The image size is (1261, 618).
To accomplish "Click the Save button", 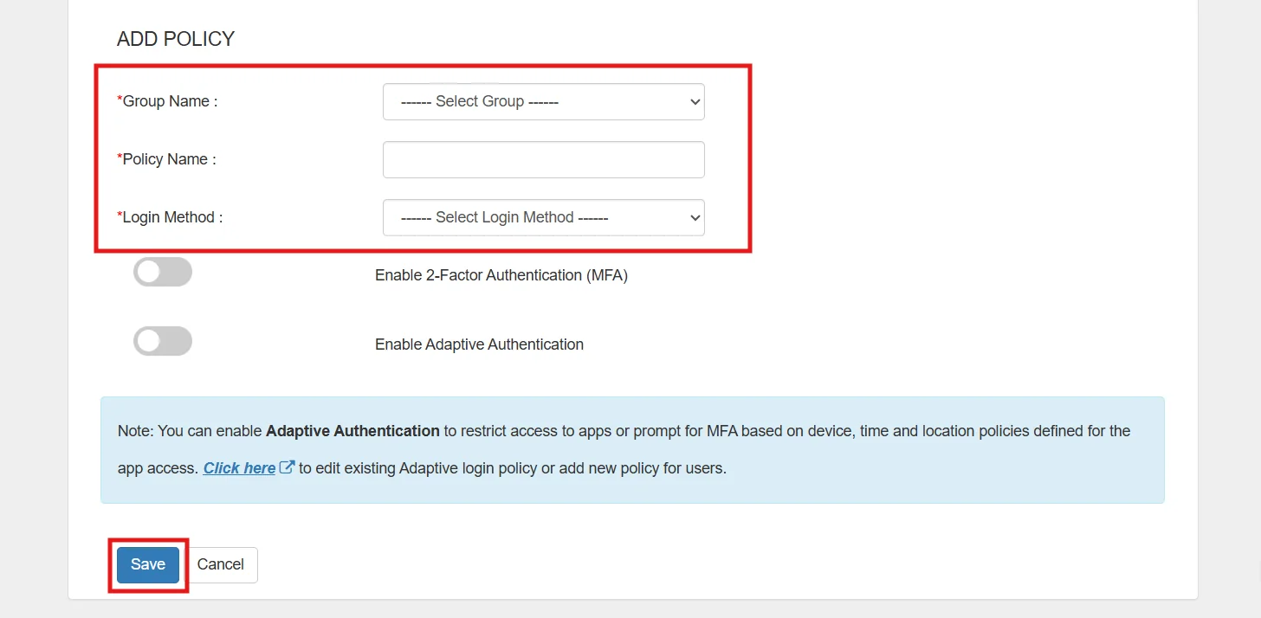I will click(x=148, y=564).
